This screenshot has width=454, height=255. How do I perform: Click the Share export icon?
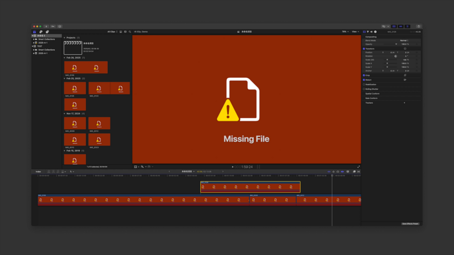point(418,27)
